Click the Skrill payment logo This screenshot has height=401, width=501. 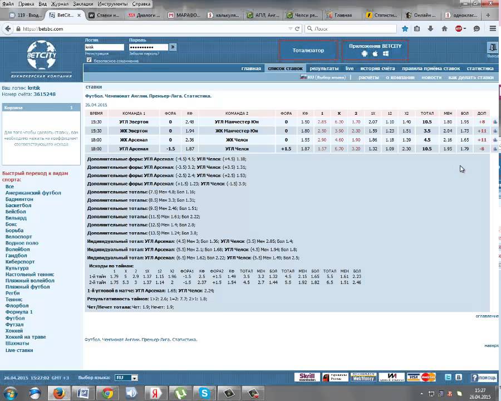click(x=307, y=378)
